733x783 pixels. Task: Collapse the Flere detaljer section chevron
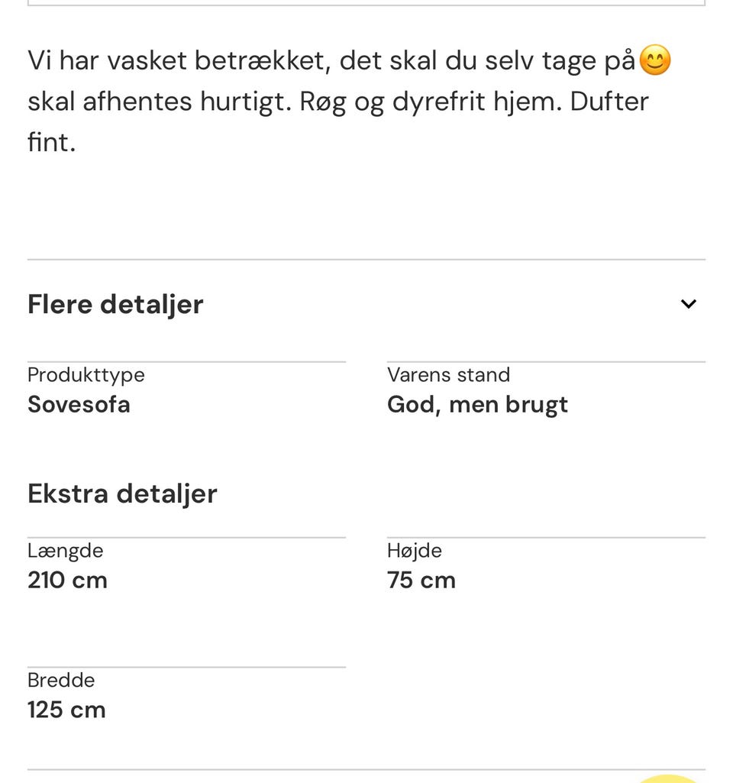tap(688, 304)
